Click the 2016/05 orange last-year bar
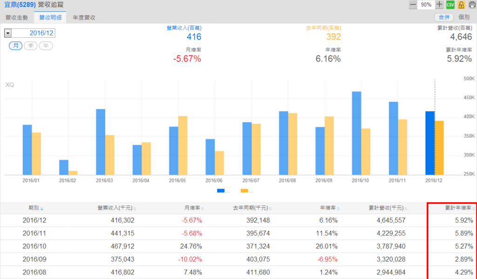 183,145
